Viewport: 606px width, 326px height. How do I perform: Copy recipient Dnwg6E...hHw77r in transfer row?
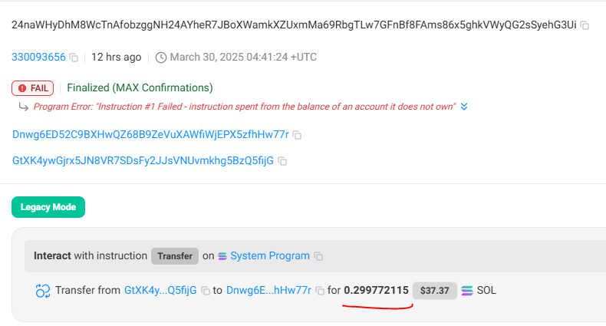[320, 291]
